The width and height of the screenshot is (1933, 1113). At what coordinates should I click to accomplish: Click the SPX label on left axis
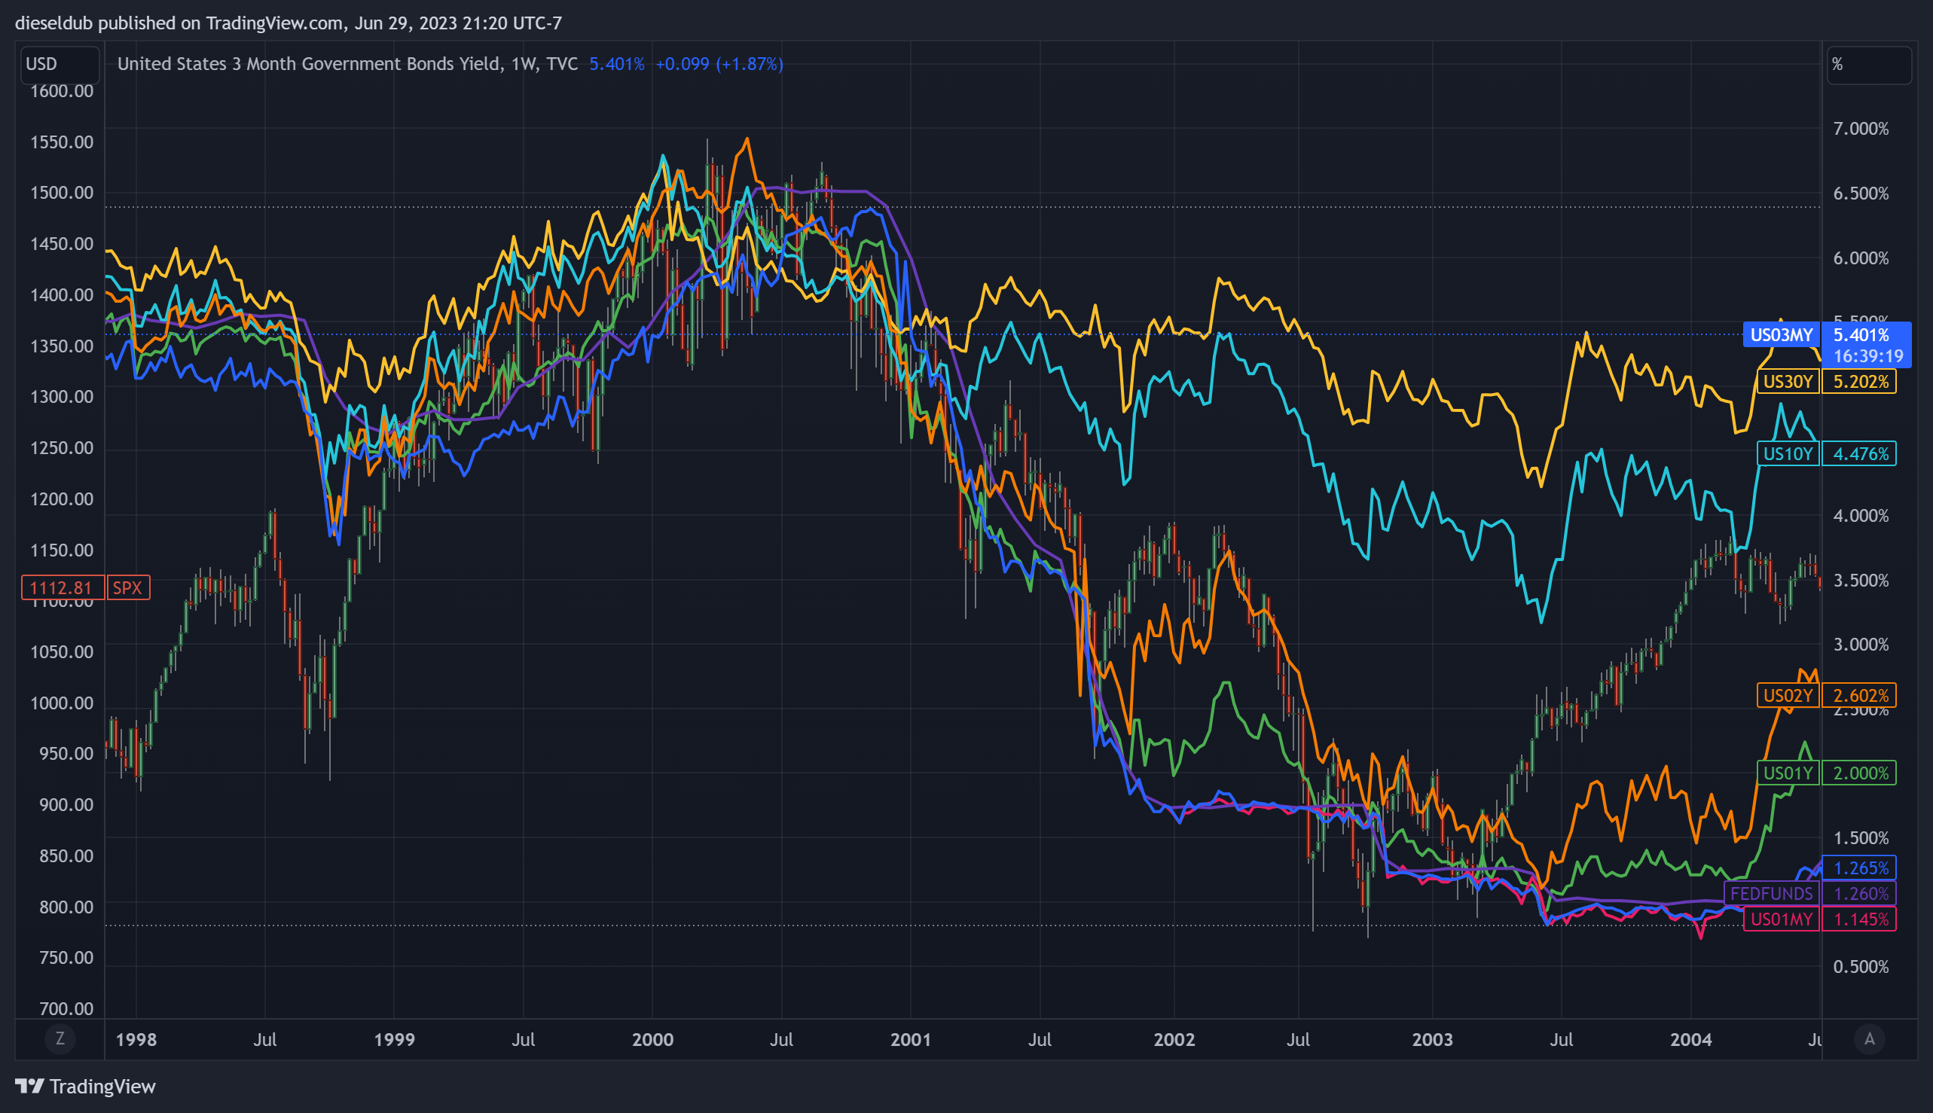click(x=128, y=588)
